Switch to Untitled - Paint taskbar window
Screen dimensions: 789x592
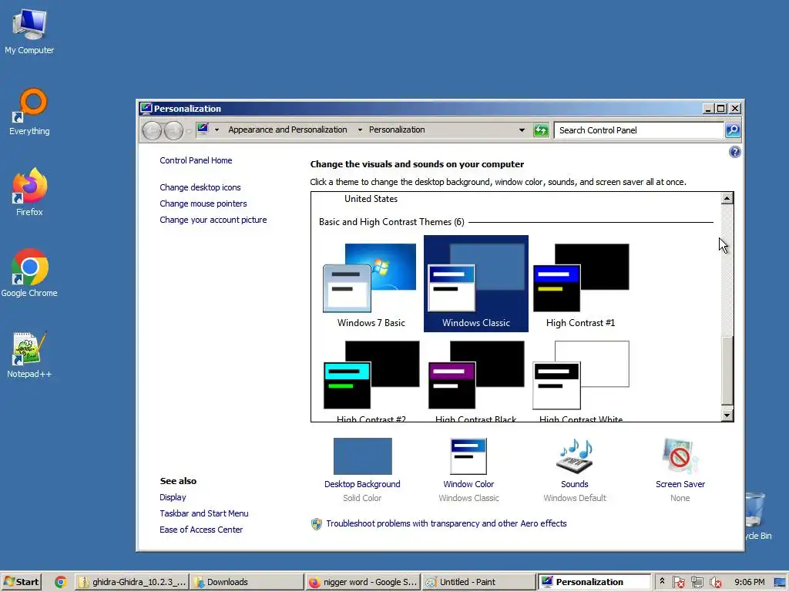click(x=478, y=582)
